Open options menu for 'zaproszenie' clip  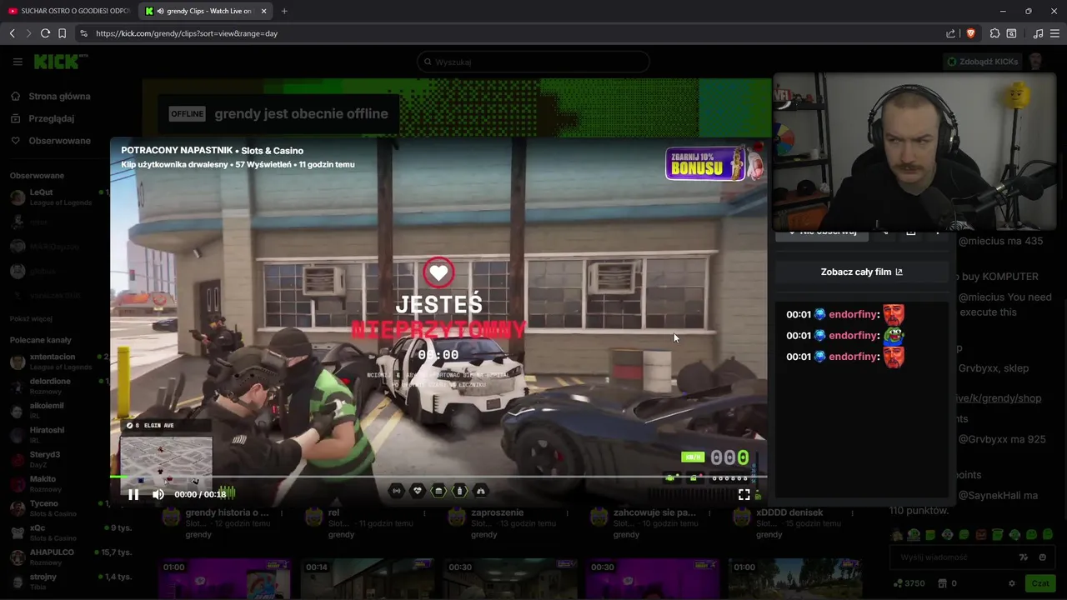pyautogui.click(x=566, y=513)
